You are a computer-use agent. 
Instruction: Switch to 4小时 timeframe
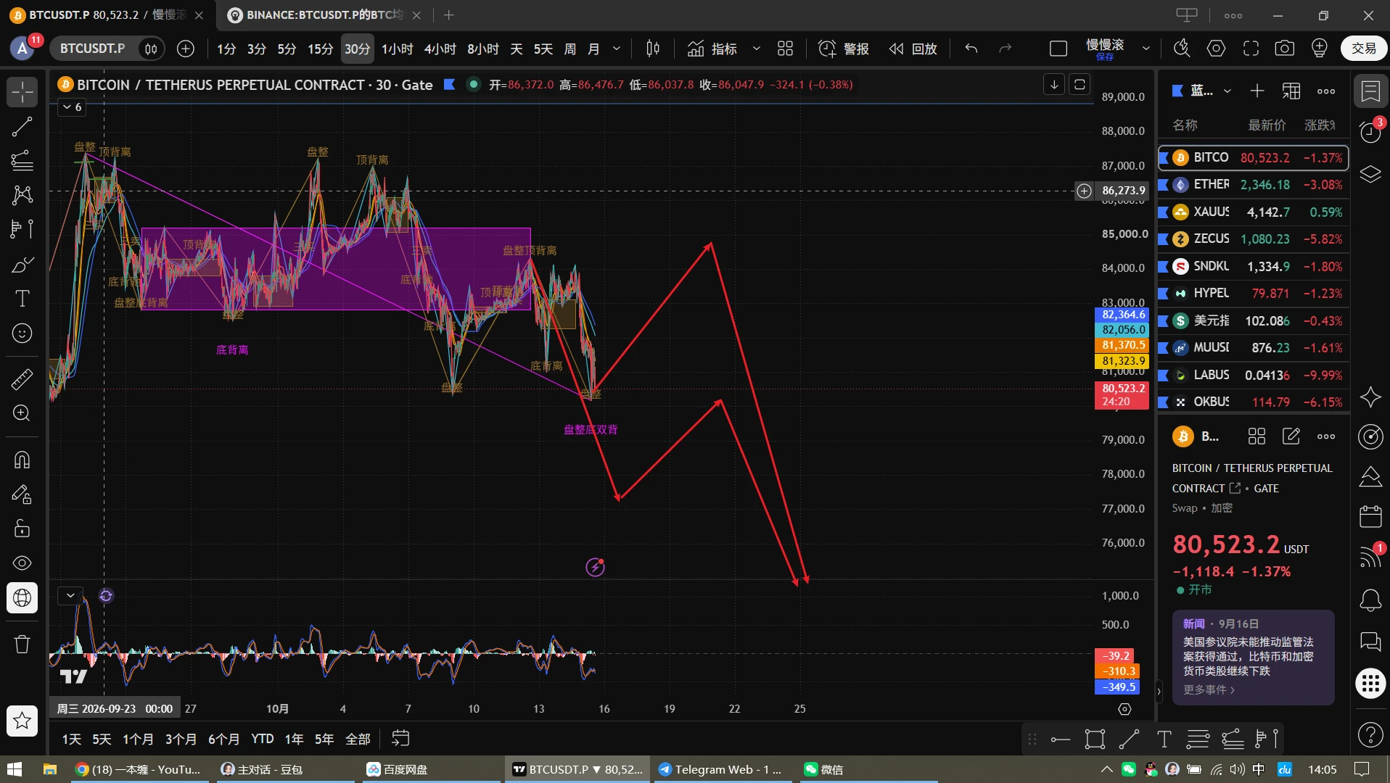(x=440, y=49)
